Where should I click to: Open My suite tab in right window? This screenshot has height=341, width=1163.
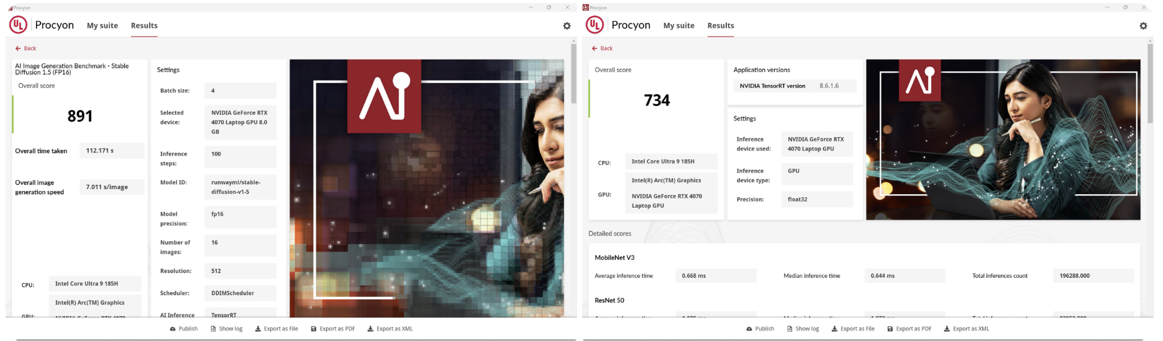(679, 25)
